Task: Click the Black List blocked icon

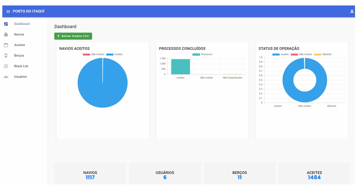Action: pos(6,66)
